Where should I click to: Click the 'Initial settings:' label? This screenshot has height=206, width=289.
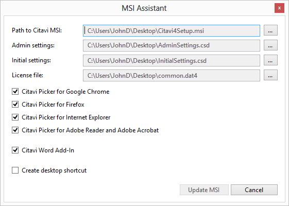[31, 60]
